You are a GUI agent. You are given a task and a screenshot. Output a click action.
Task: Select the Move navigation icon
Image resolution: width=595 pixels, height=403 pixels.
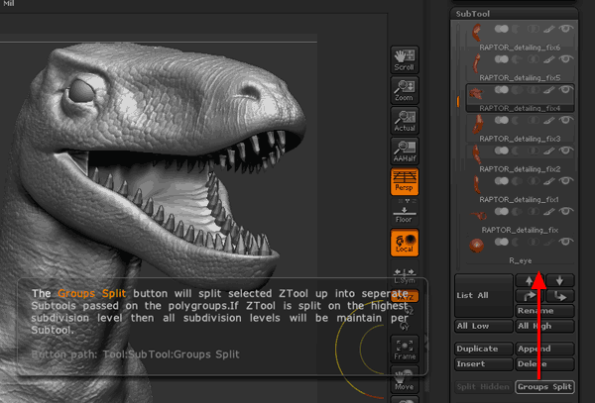tap(405, 379)
